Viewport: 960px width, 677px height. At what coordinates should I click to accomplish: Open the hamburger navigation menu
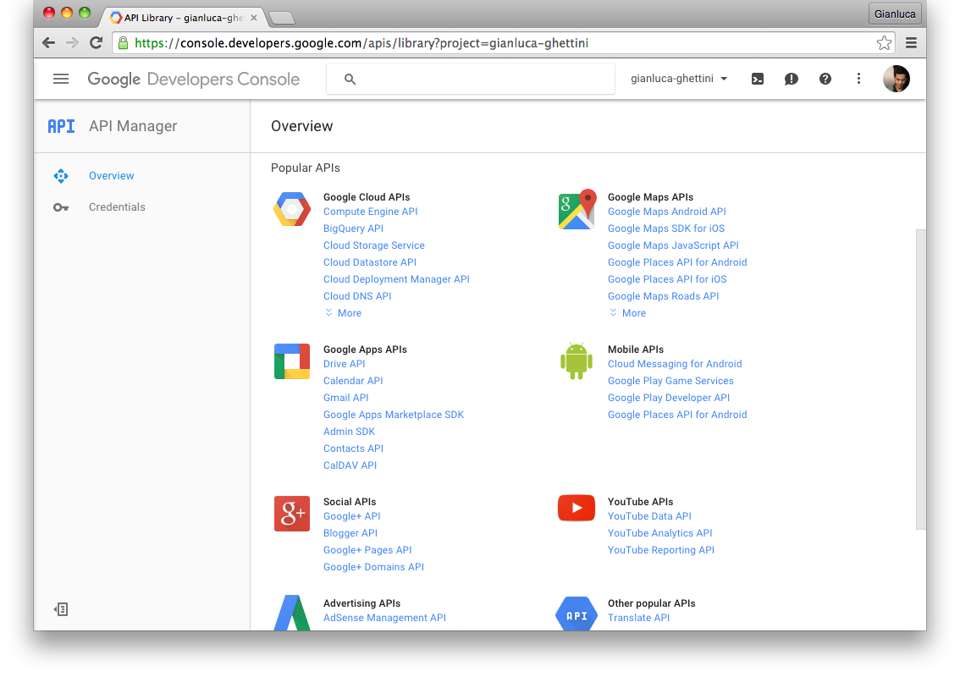[x=61, y=79]
